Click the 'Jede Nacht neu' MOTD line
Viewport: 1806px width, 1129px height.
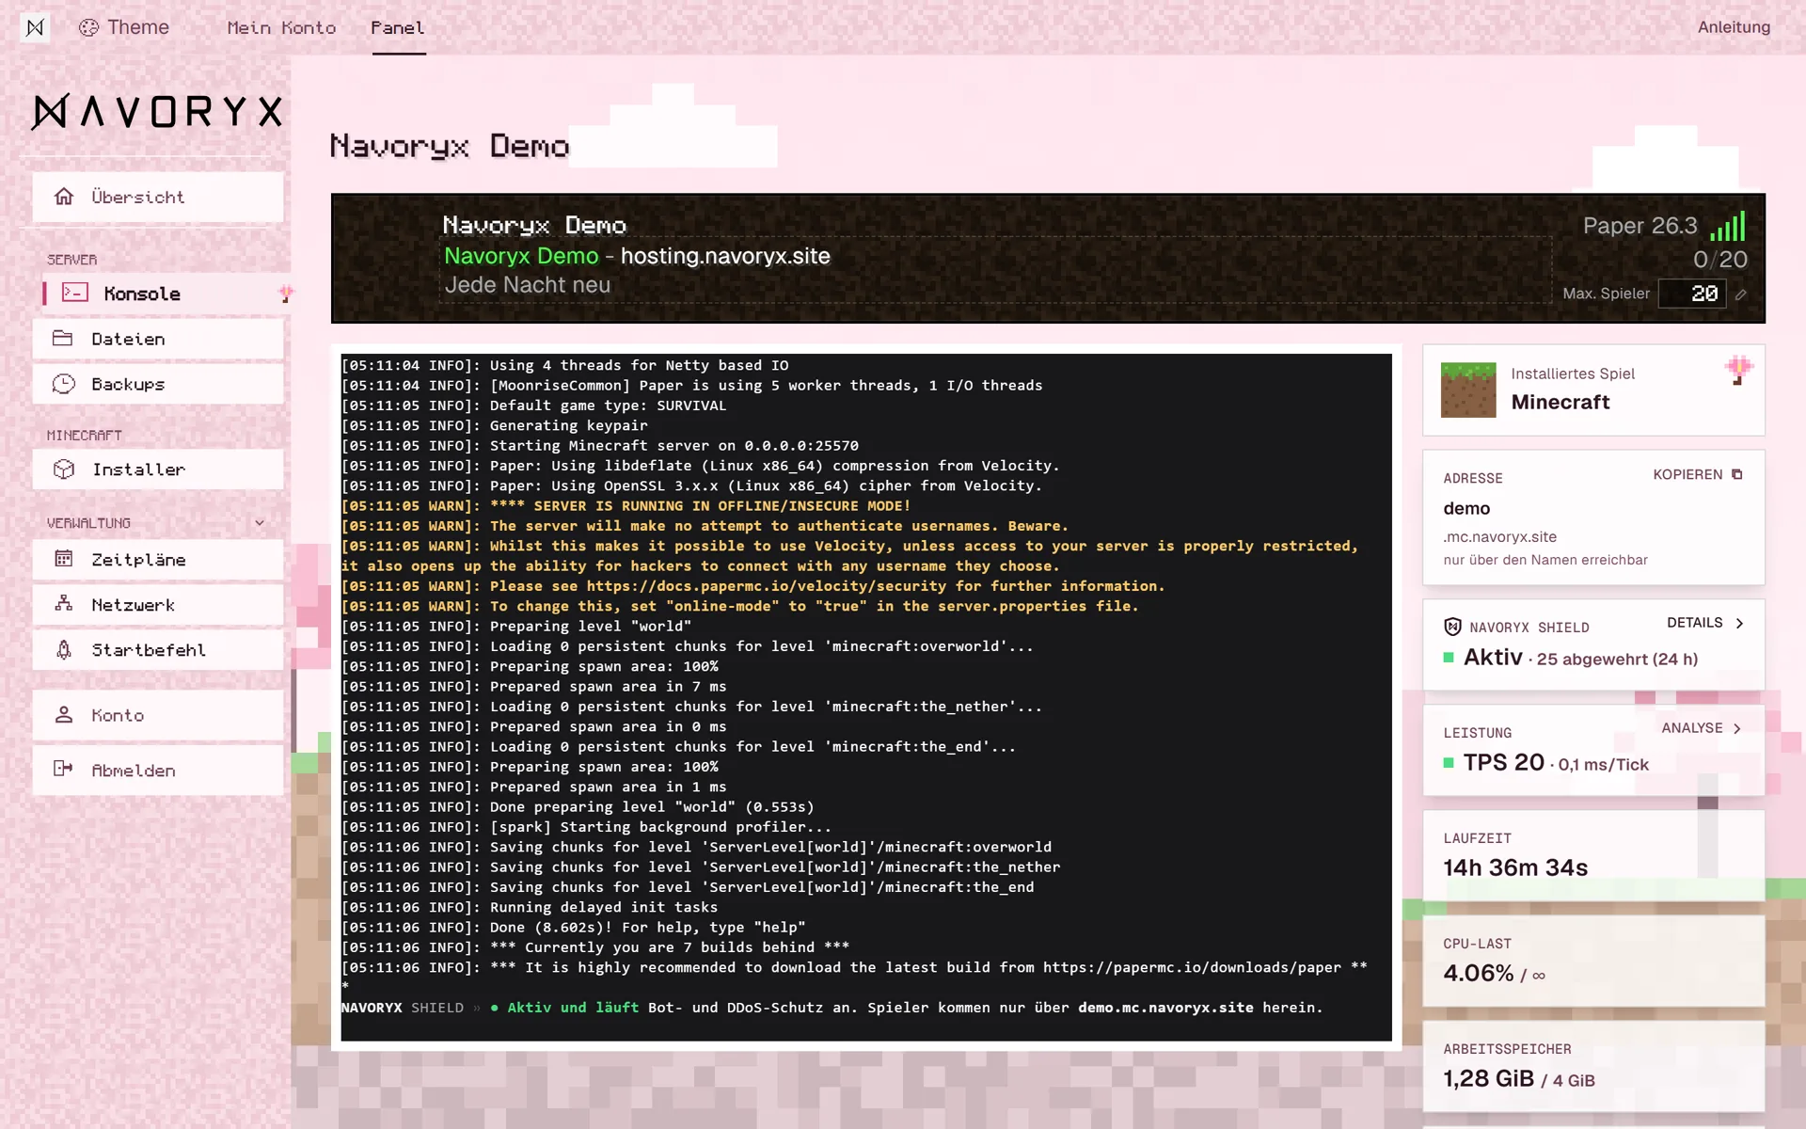(x=528, y=285)
